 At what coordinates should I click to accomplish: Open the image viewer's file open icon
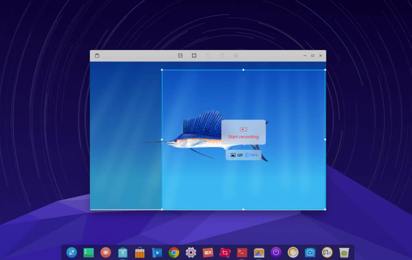(97, 56)
